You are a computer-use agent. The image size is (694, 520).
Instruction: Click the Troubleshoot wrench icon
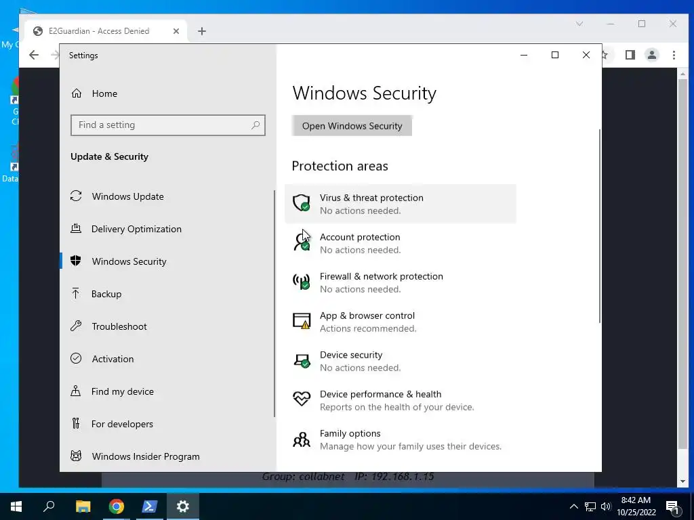[76, 326]
